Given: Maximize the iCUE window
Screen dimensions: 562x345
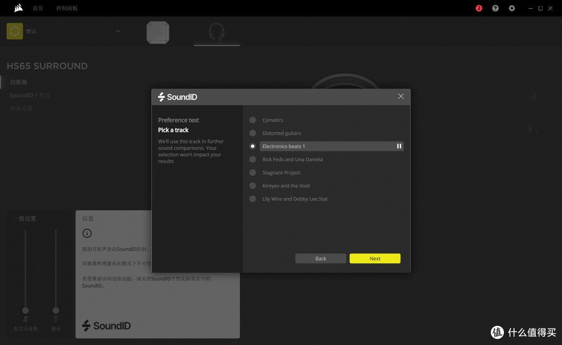Looking at the screenshot, I should point(541,8).
